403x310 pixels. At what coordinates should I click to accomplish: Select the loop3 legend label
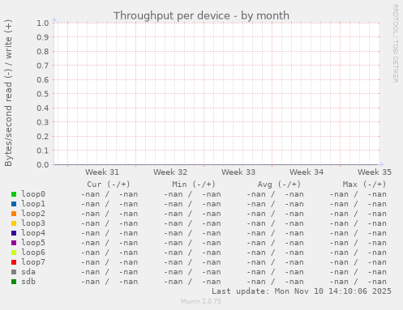pyautogui.click(x=33, y=223)
